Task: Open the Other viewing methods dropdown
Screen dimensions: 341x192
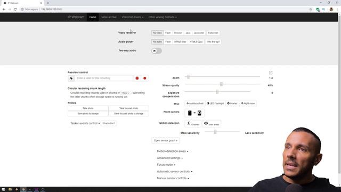Action: pos(163,17)
